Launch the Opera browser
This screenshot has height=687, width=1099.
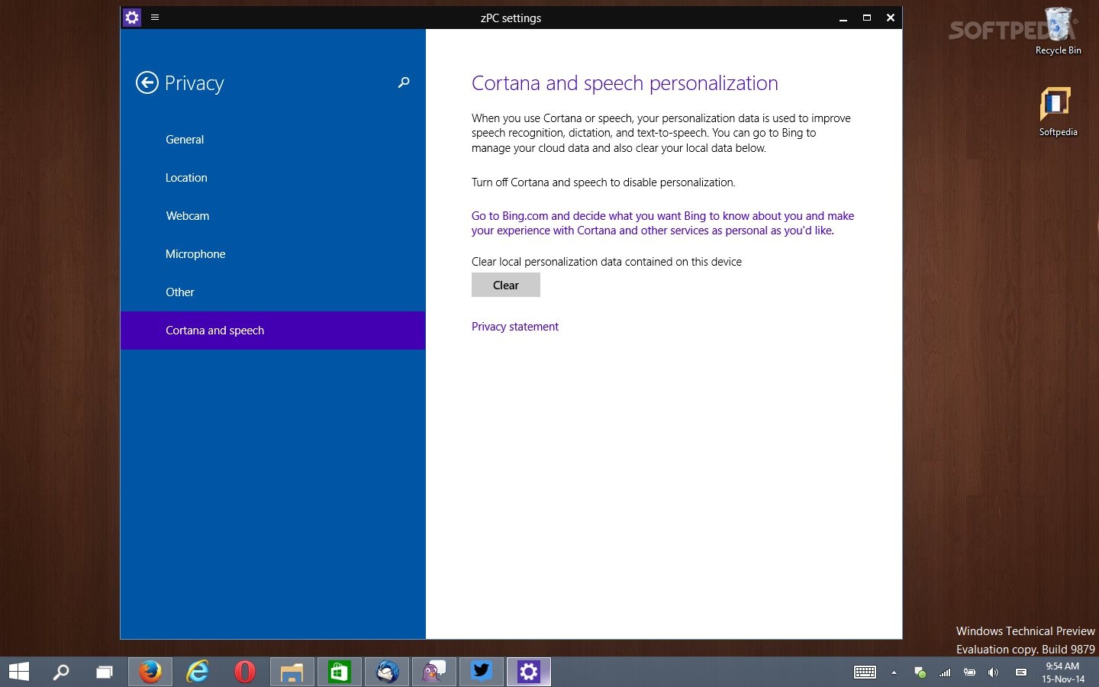point(244,672)
